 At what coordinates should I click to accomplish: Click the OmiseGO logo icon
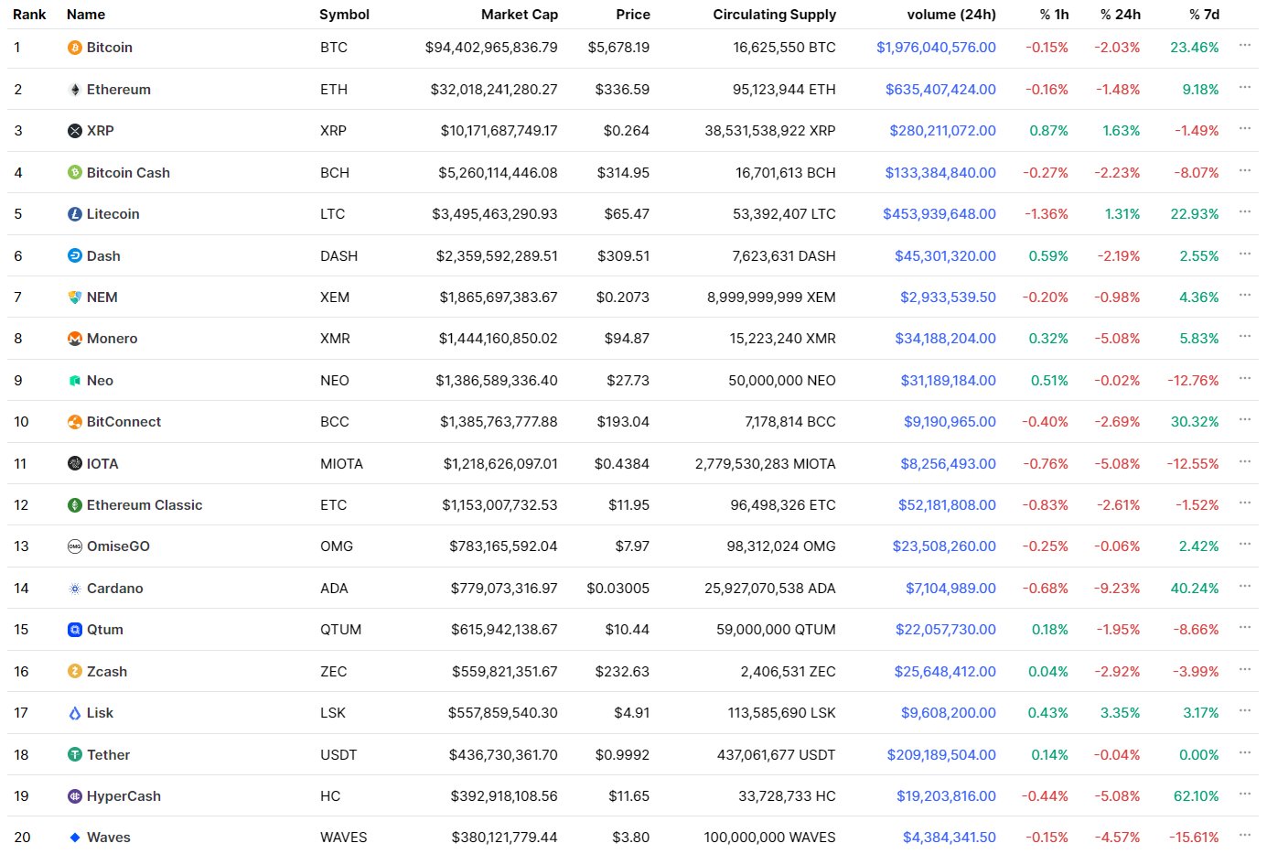coord(75,546)
